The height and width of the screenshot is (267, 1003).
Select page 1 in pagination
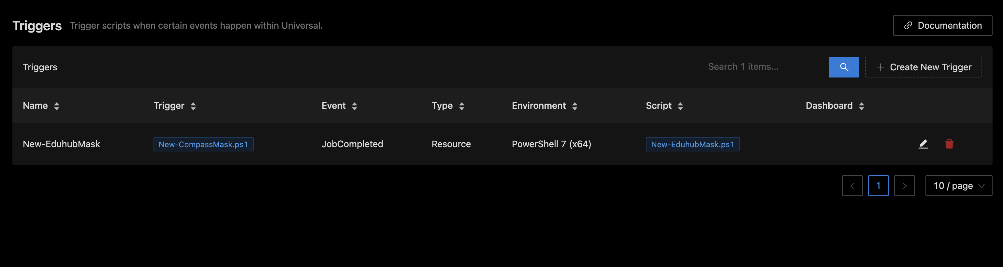878,186
